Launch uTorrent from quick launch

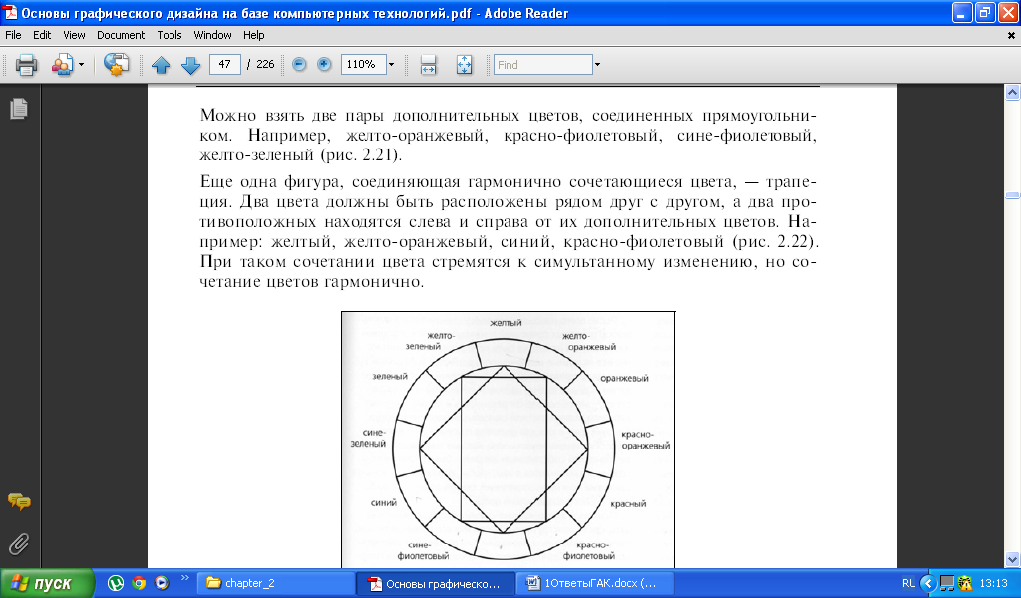(x=116, y=583)
